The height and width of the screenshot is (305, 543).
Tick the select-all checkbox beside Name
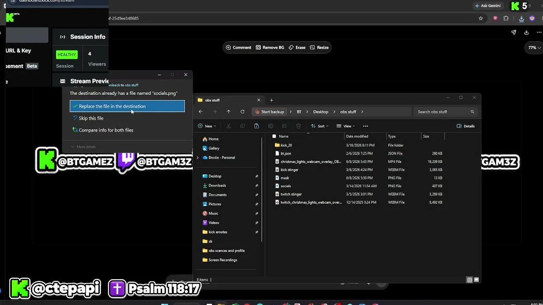click(x=274, y=136)
